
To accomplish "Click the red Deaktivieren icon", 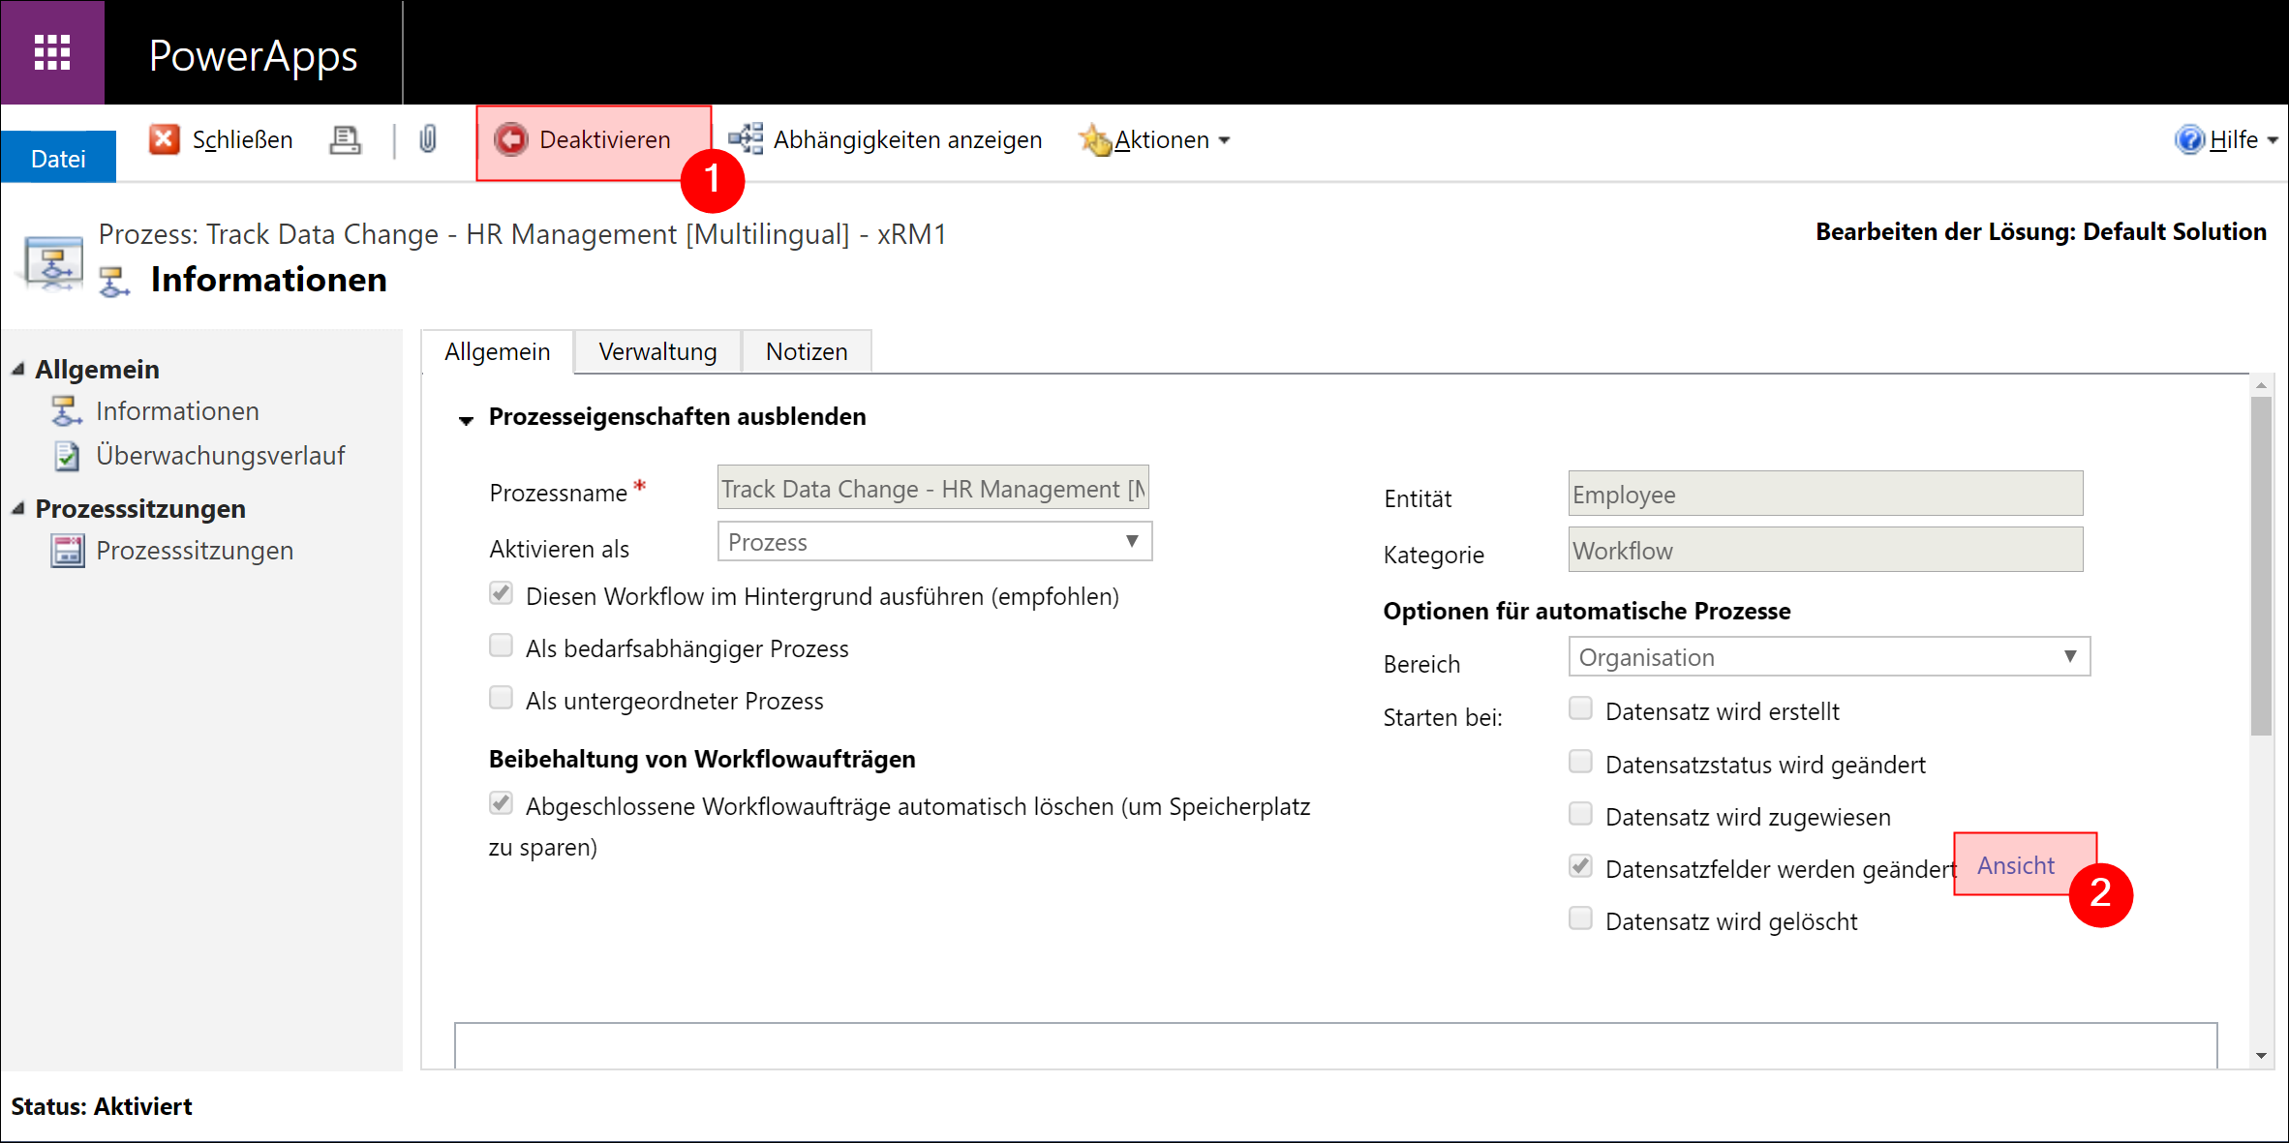I will coord(511,139).
